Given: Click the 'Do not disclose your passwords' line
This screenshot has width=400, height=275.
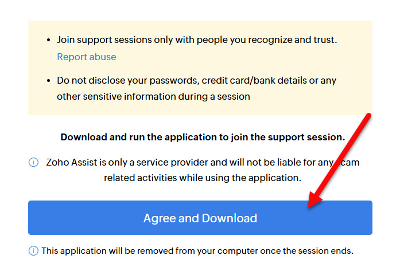Looking at the screenshot, I should tap(196, 80).
